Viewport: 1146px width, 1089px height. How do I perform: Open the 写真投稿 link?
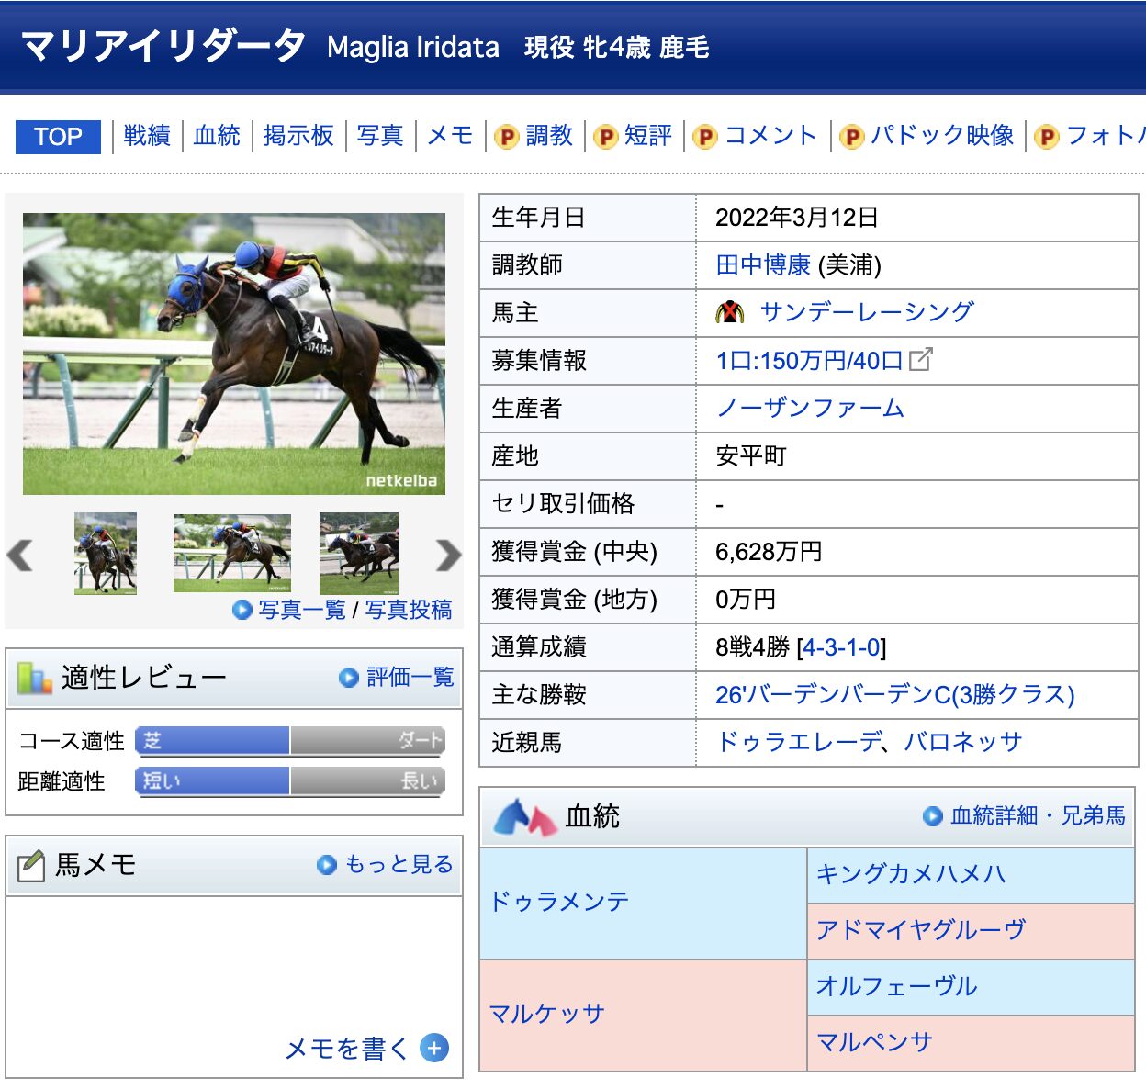pyautogui.click(x=409, y=611)
